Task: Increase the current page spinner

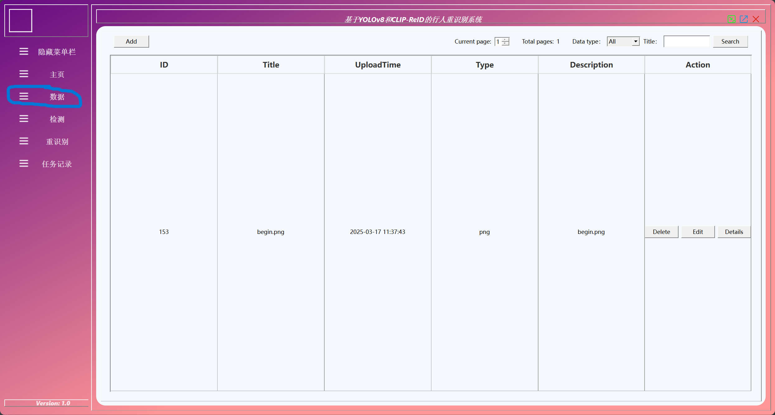Action: tap(505, 40)
